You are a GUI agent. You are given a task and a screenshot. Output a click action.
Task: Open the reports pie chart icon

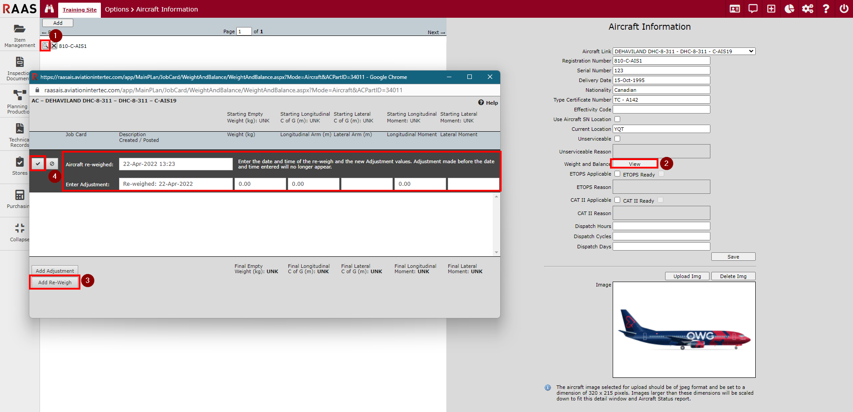tap(789, 9)
